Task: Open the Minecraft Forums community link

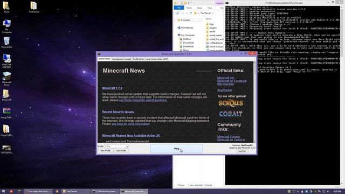Action: point(229,136)
